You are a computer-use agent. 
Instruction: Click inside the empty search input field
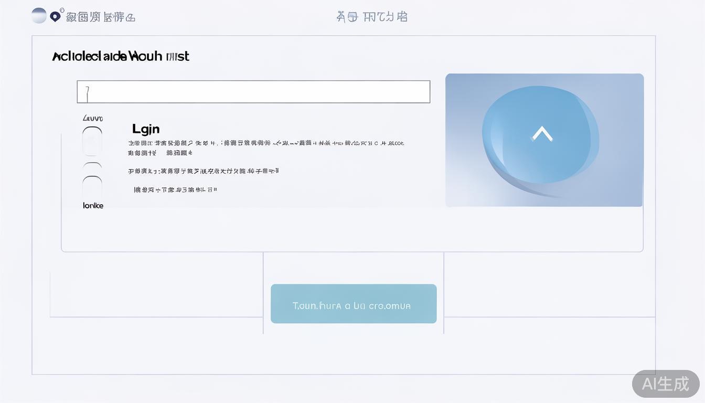253,92
